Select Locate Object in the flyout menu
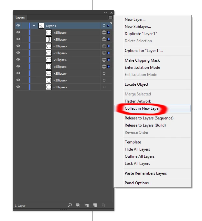 click(x=136, y=84)
